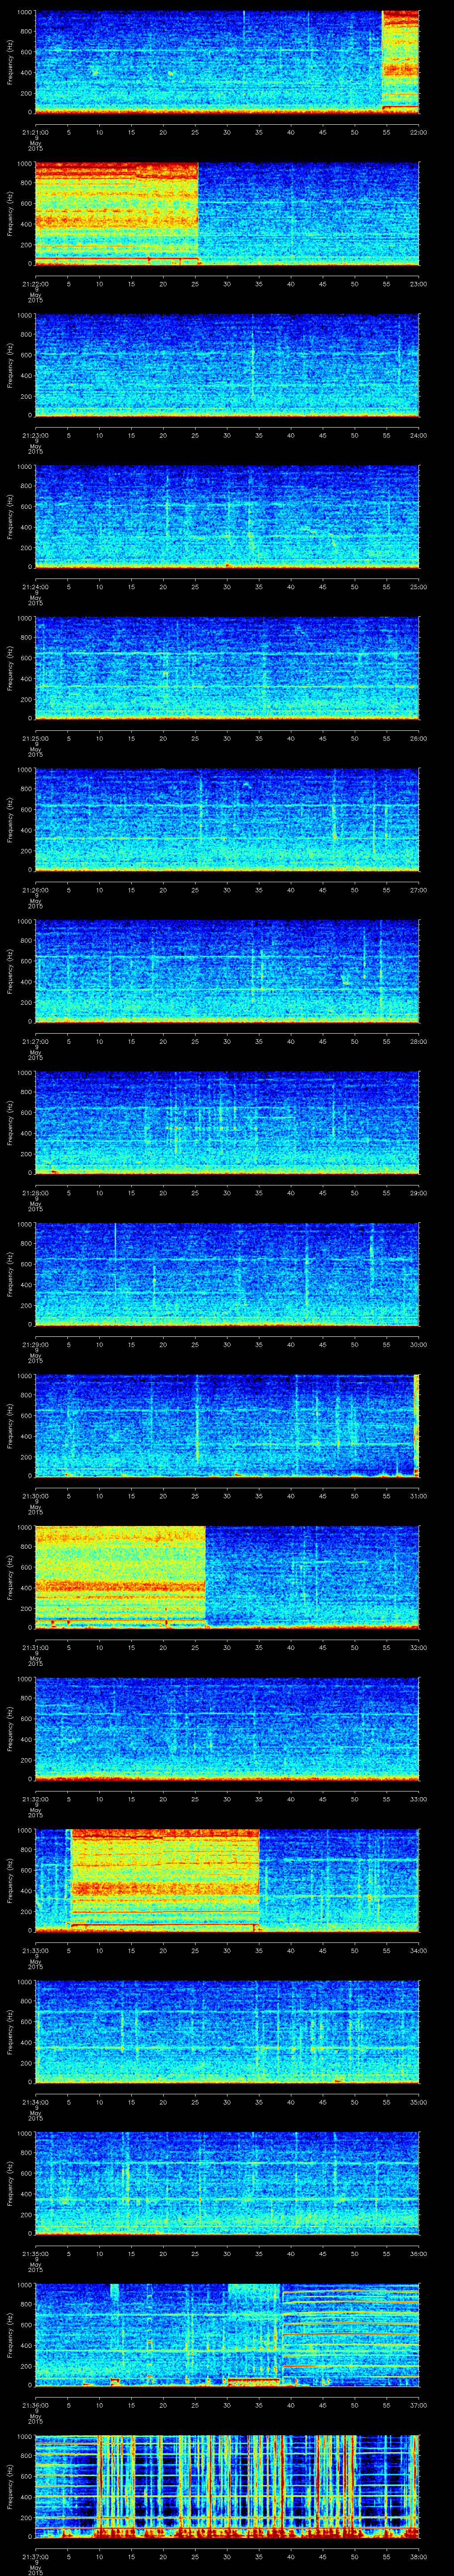Select the 25:00 end time label

pyautogui.click(x=418, y=587)
